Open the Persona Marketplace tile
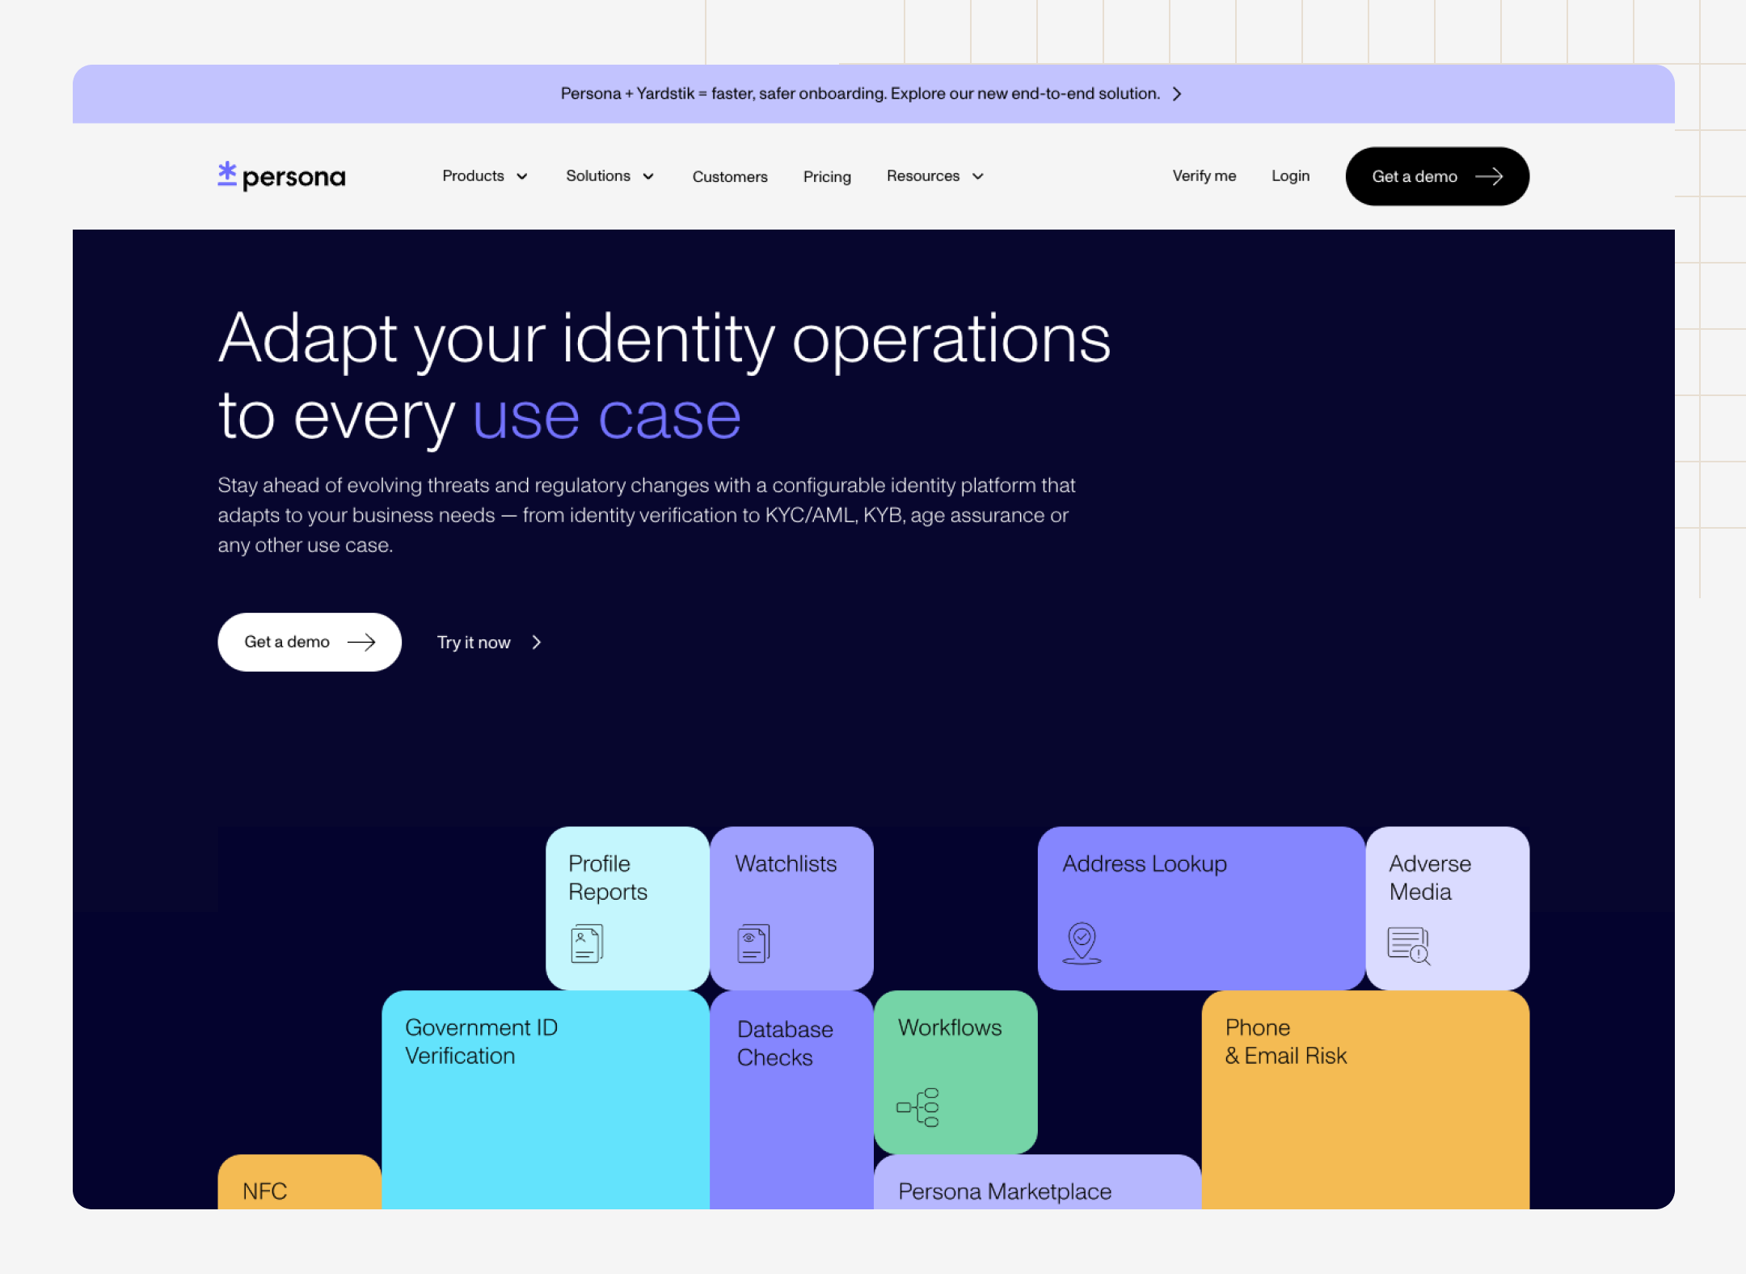This screenshot has width=1746, height=1274. (1038, 1182)
